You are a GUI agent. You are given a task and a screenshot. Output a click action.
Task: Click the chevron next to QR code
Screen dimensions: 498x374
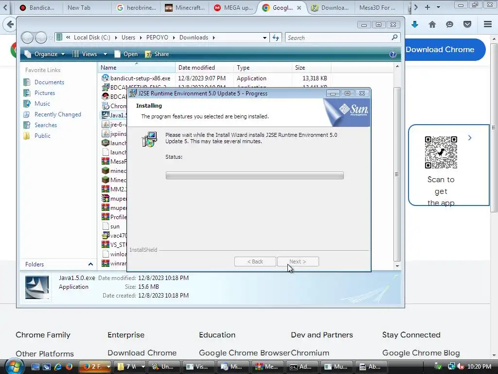(470, 138)
